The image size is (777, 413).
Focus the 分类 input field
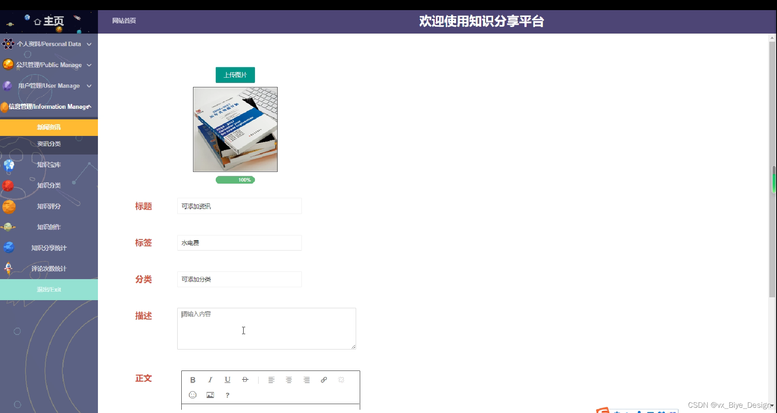(239, 279)
